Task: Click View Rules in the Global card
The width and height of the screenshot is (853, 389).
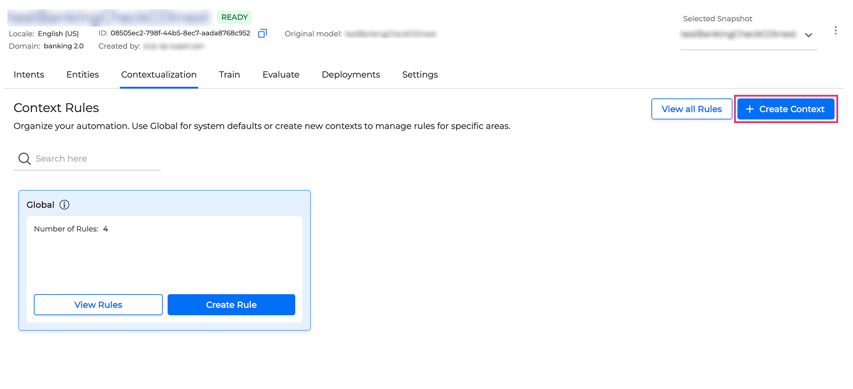Action: click(98, 305)
